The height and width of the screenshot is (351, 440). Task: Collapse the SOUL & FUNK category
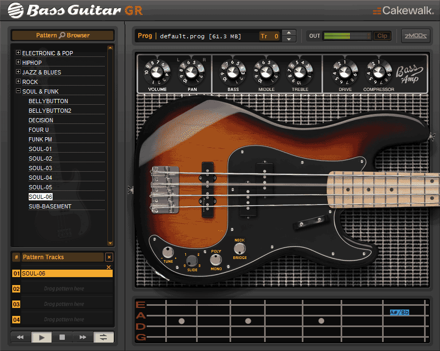click(x=19, y=91)
